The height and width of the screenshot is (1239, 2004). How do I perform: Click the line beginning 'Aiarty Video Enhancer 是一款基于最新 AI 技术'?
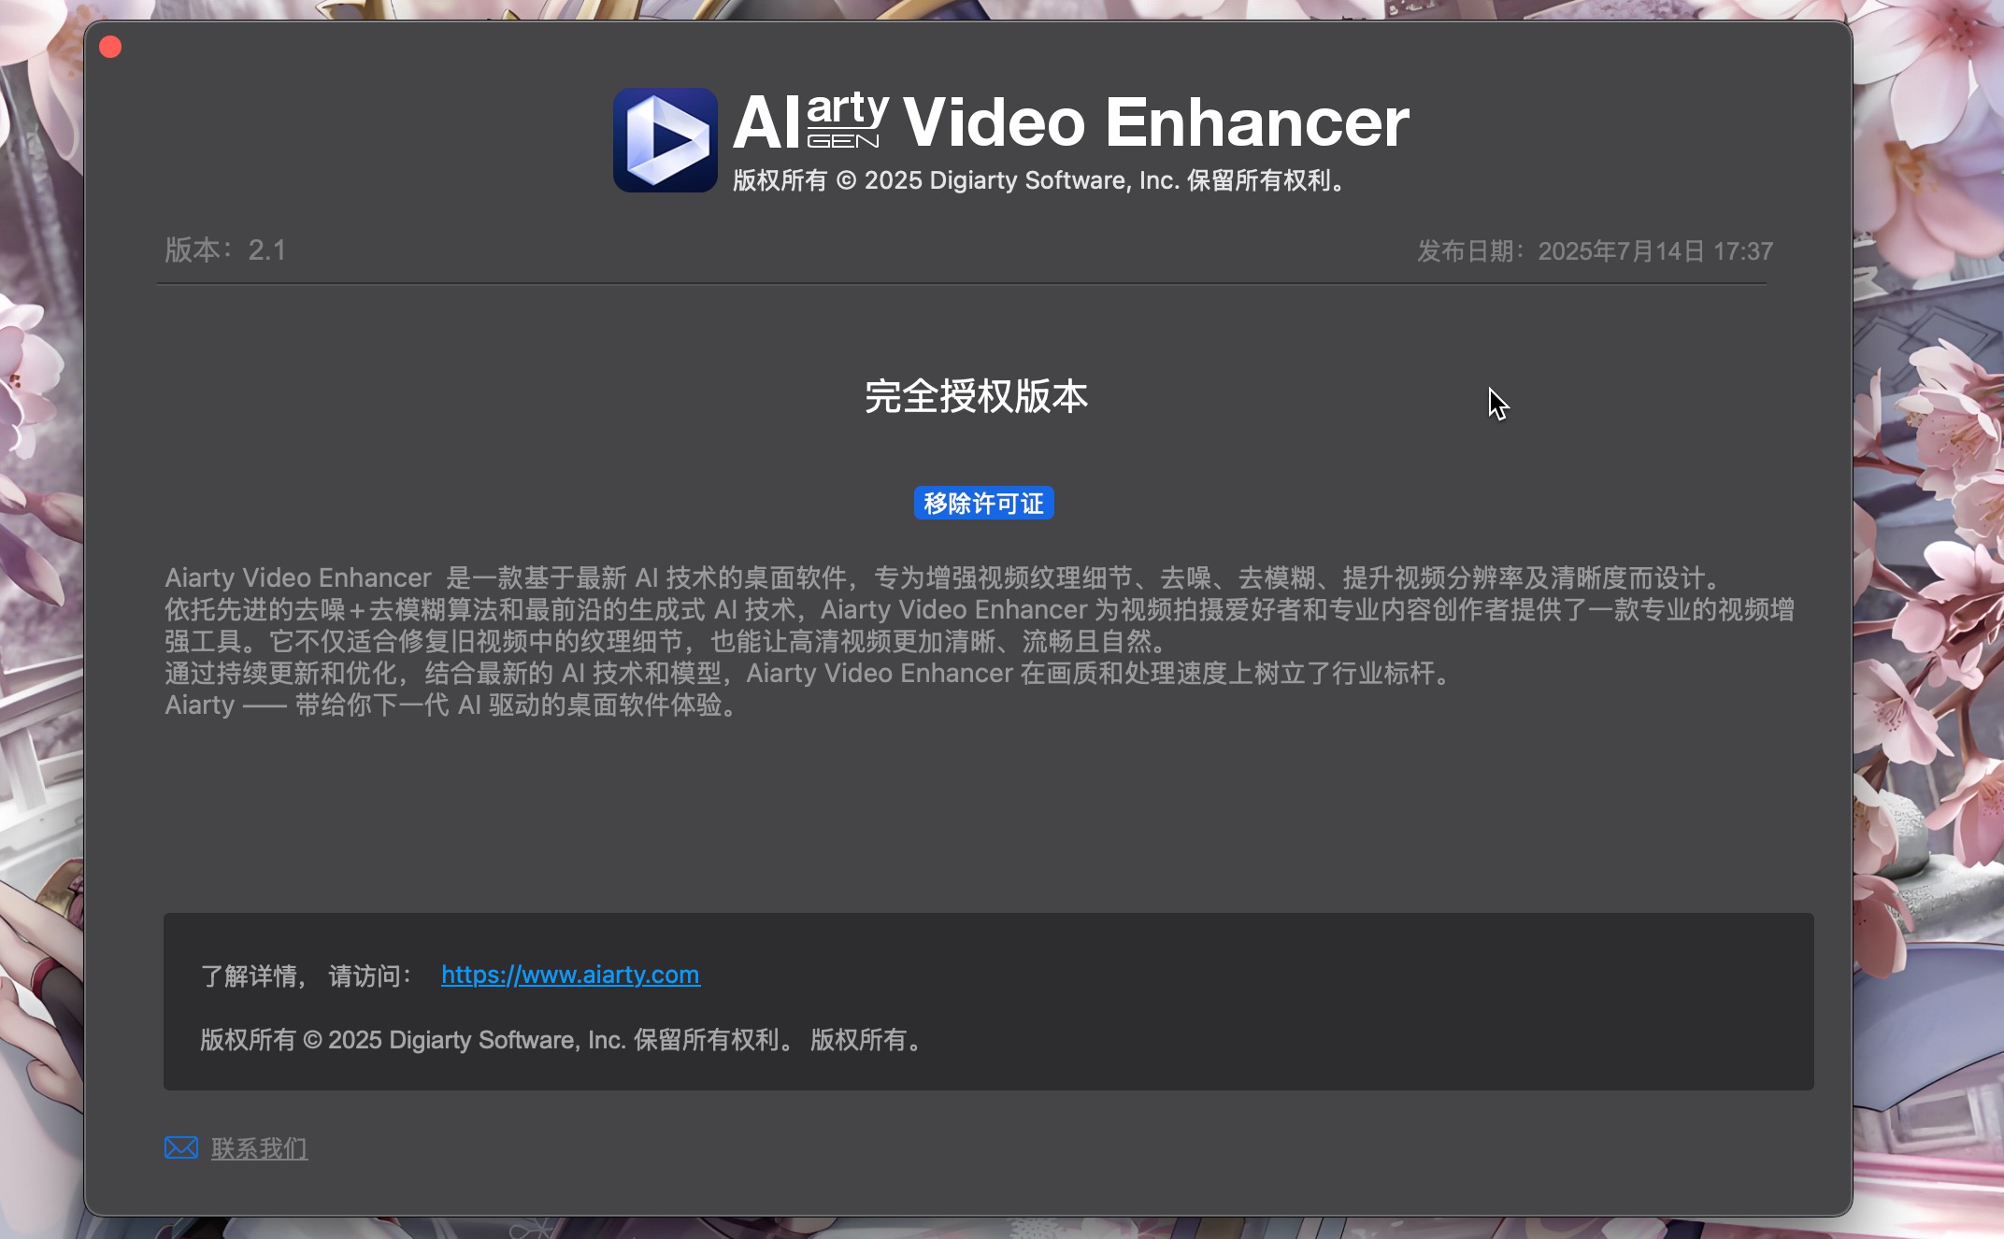tap(945, 577)
